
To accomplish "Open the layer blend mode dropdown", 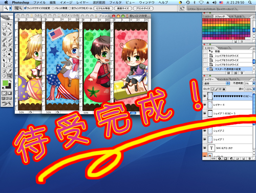I will (x=217, y=83).
